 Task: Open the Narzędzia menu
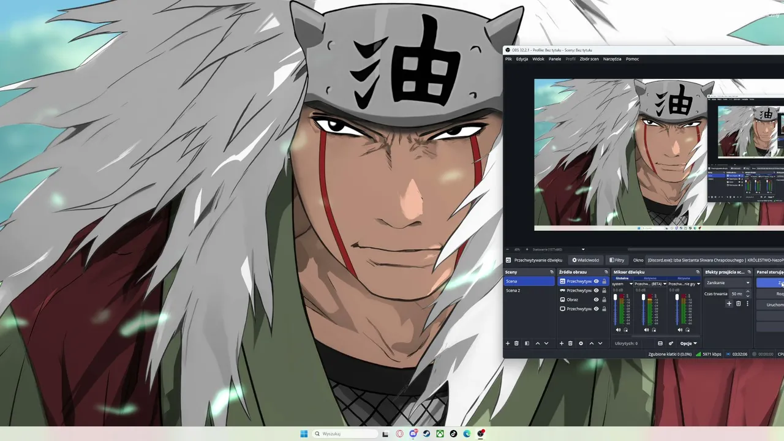(x=612, y=59)
